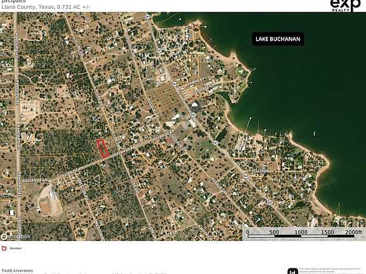
Task: Click the PRESTON RD label below Lillian Dean
Action: pyautogui.click(x=83, y=189)
